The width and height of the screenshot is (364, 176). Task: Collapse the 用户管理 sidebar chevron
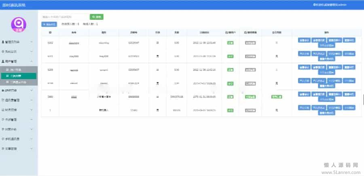coord(32,61)
